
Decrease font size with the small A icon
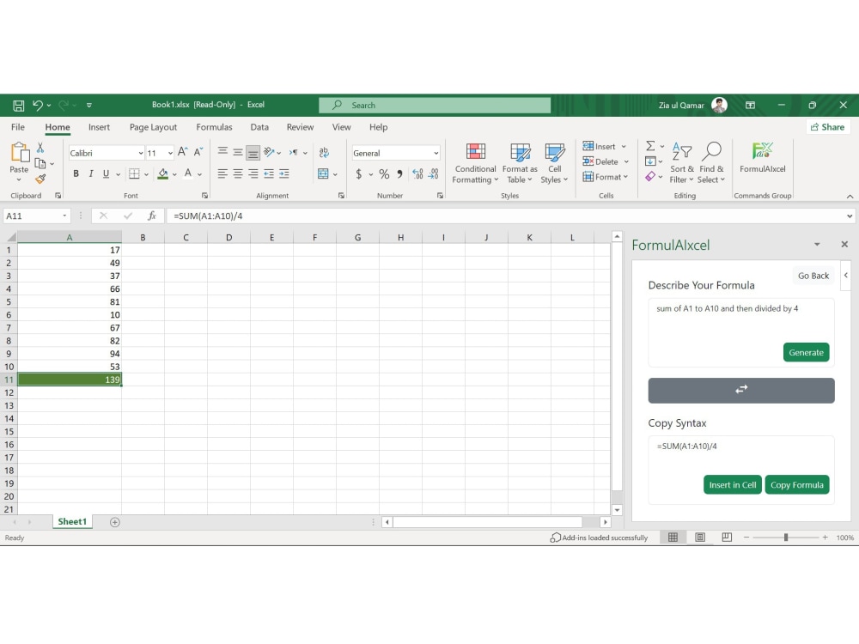coord(198,152)
